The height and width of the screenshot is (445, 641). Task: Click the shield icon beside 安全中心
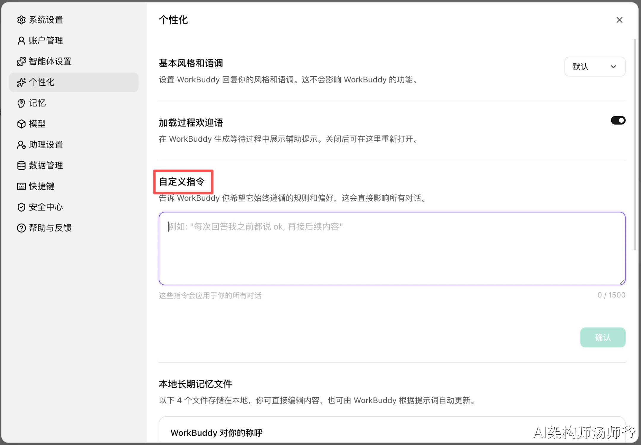(21, 207)
